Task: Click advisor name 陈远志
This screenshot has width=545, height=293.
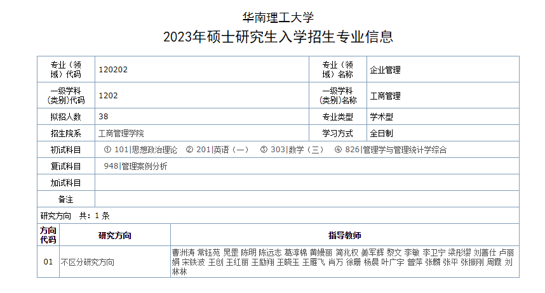Action: tap(270, 252)
